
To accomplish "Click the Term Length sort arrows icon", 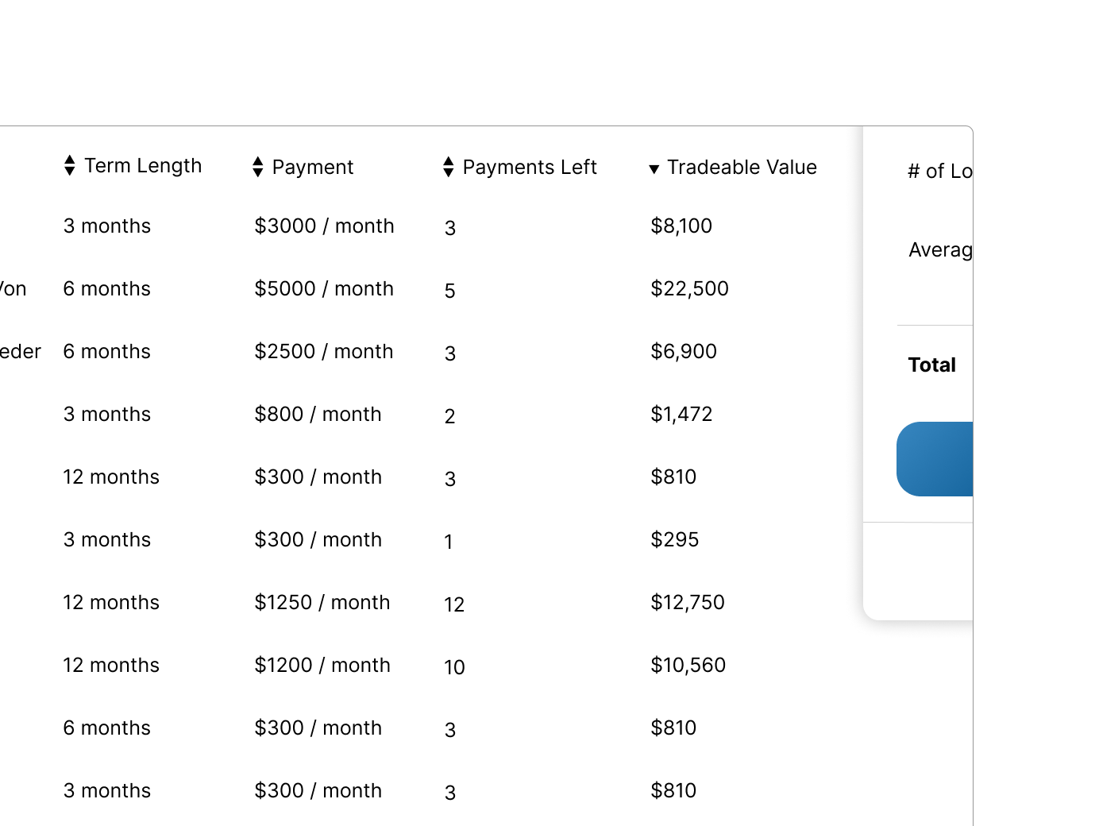I will tap(70, 166).
